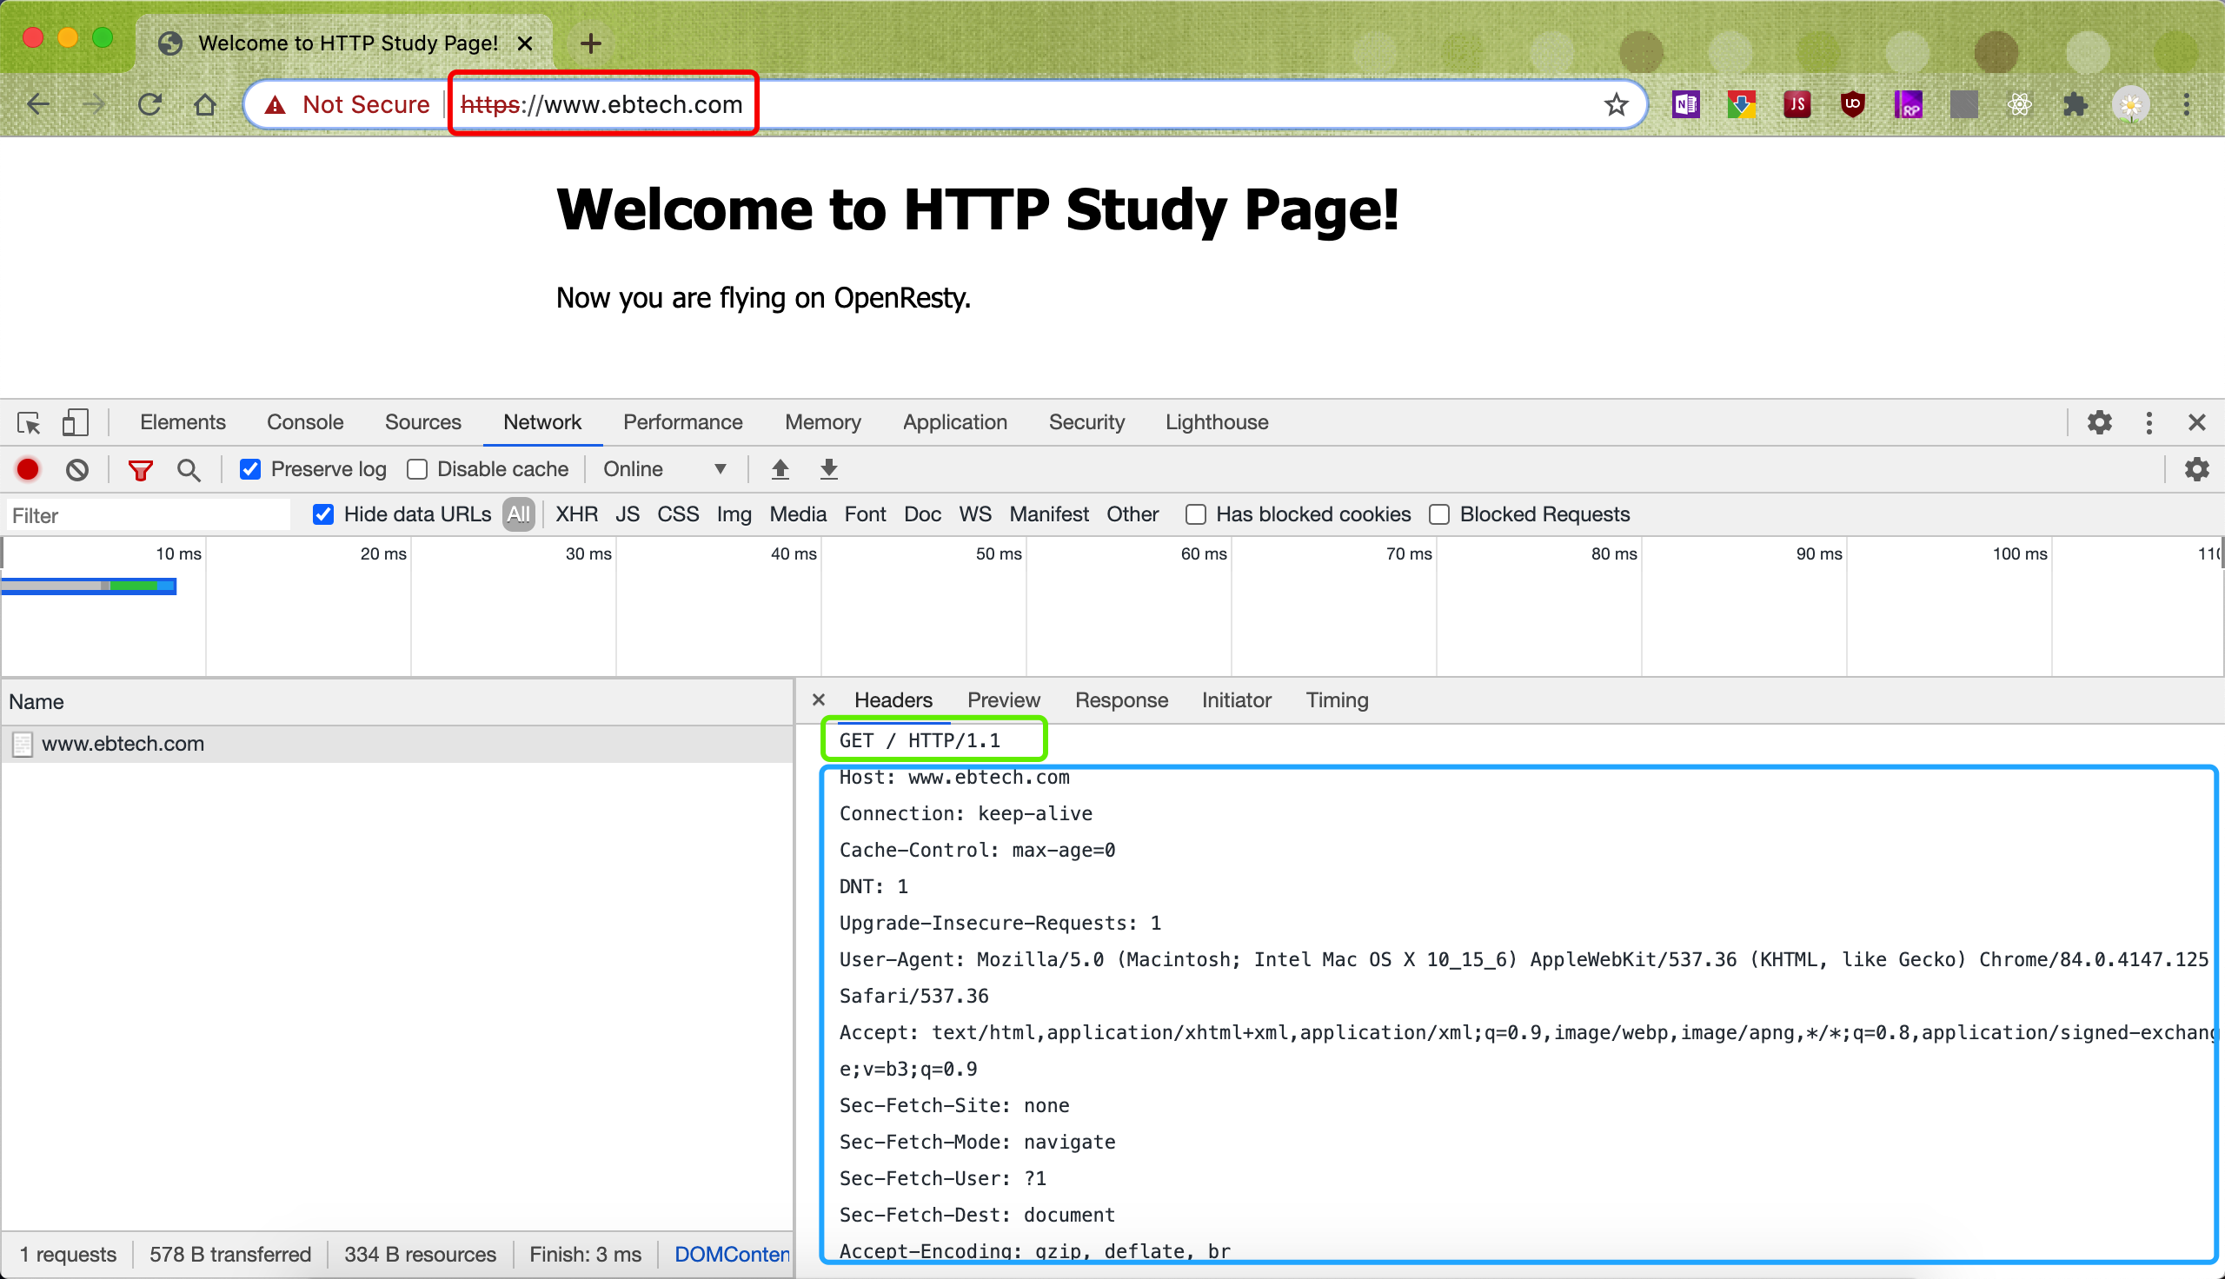Show the Timing tab
Viewport: 2225px width, 1279px height.
click(x=1336, y=700)
